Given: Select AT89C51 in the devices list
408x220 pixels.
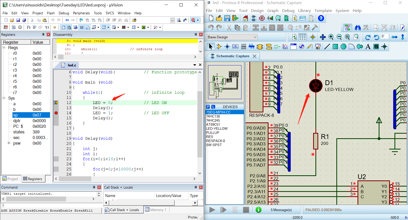Looking at the screenshot, I should click(x=213, y=124).
